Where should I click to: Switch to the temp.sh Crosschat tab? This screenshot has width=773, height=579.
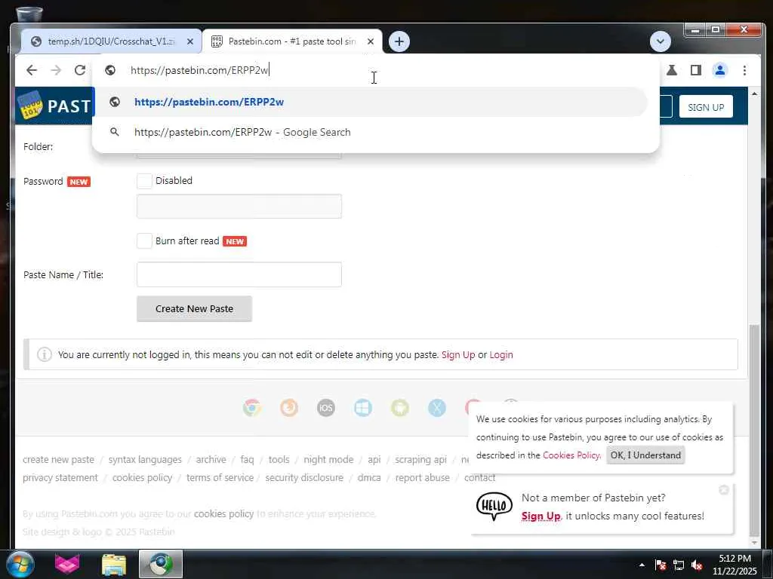pyautogui.click(x=111, y=41)
